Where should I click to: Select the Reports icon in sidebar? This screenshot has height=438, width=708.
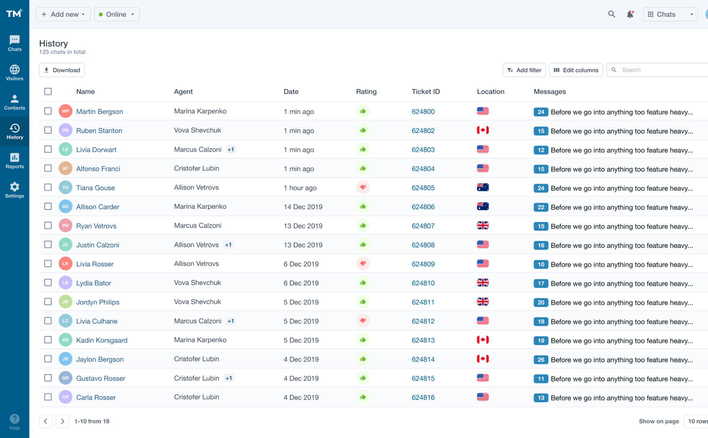coord(15,160)
